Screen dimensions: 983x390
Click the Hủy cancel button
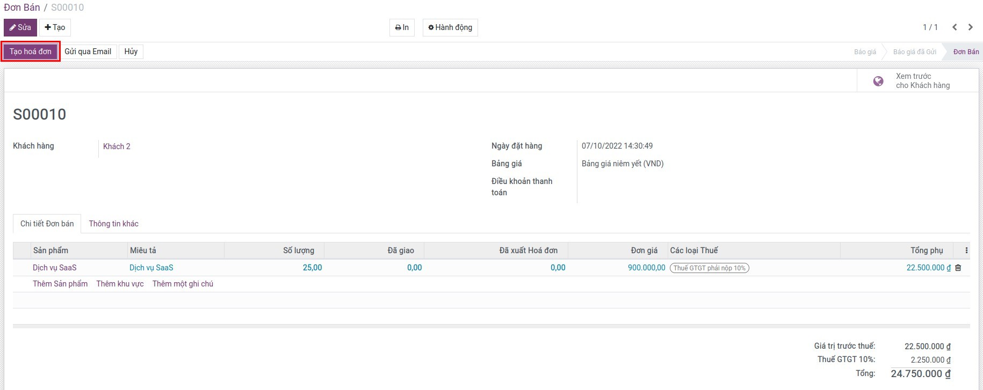point(131,51)
